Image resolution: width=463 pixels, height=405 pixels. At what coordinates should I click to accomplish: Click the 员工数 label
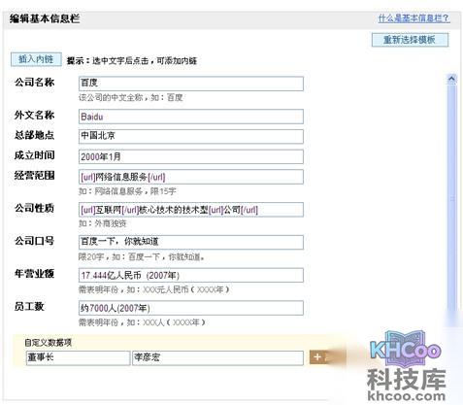point(29,306)
